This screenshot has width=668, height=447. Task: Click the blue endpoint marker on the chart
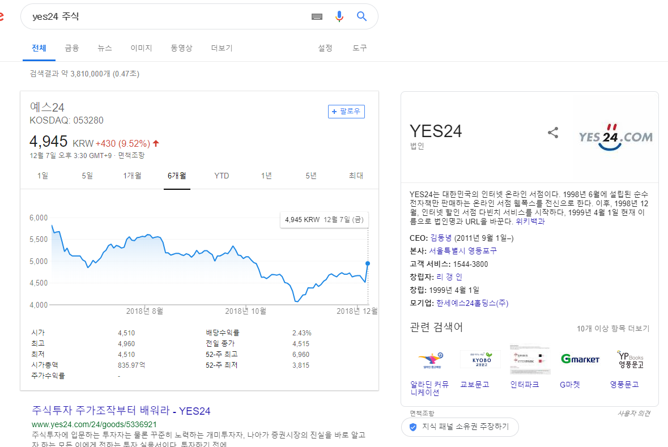click(x=368, y=263)
